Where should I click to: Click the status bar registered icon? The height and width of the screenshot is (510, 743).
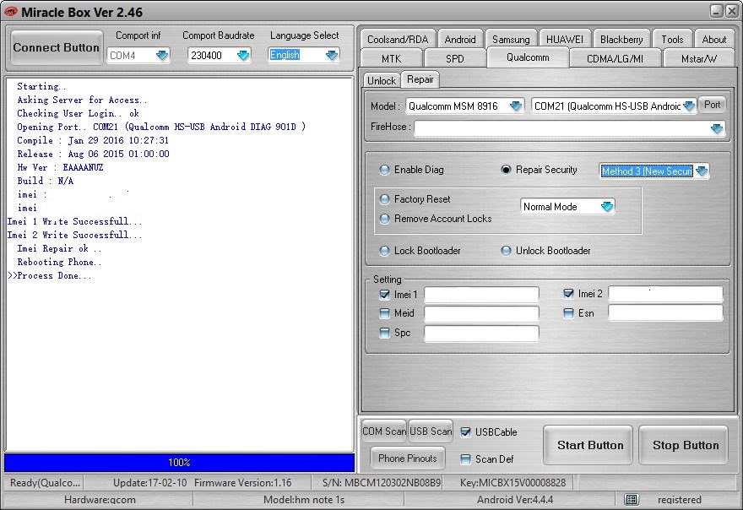632,499
